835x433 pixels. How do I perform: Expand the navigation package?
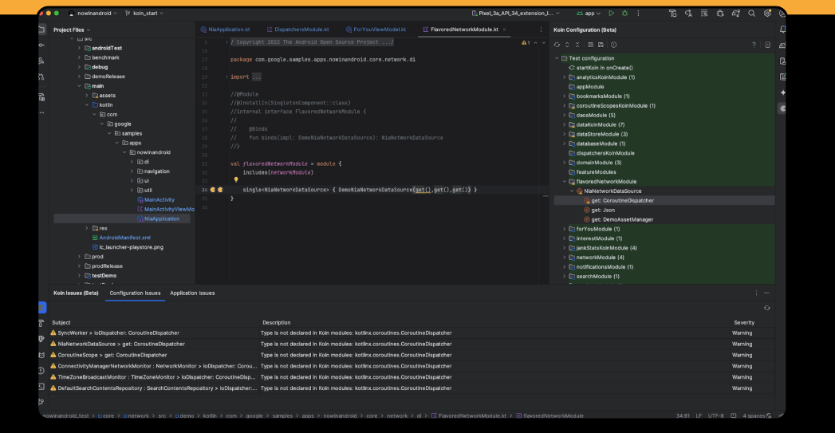coord(132,171)
